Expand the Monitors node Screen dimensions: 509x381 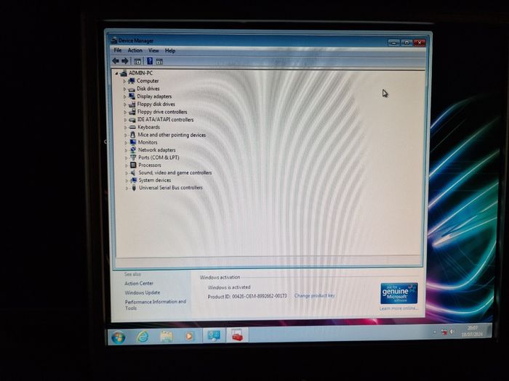click(x=126, y=142)
